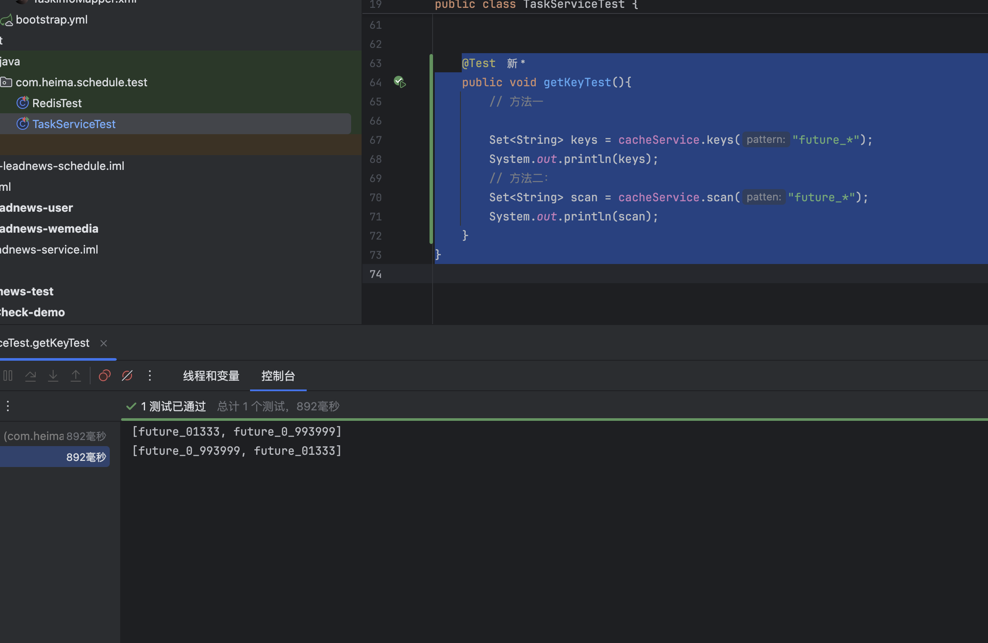Click the TaskServiceTest class icon
Screen dimensions: 988x643
pos(23,124)
